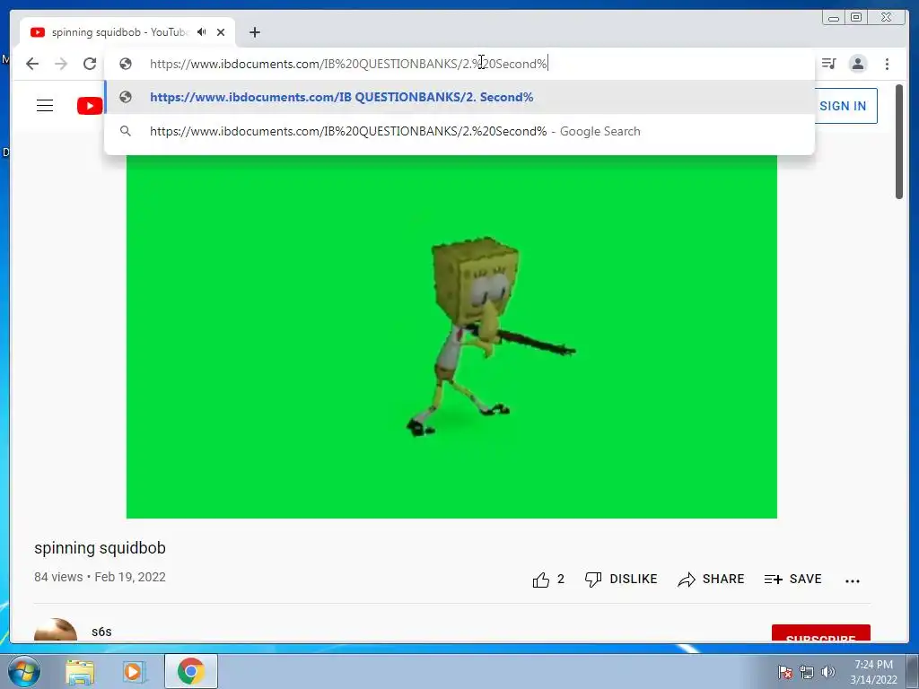Image resolution: width=919 pixels, height=689 pixels.
Task: Click the red YouTube favicon on the tab
Action: (38, 32)
